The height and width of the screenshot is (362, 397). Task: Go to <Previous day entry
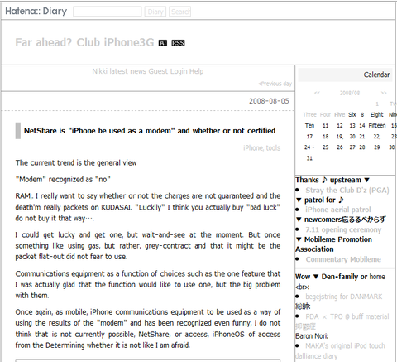pyautogui.click(x=275, y=84)
